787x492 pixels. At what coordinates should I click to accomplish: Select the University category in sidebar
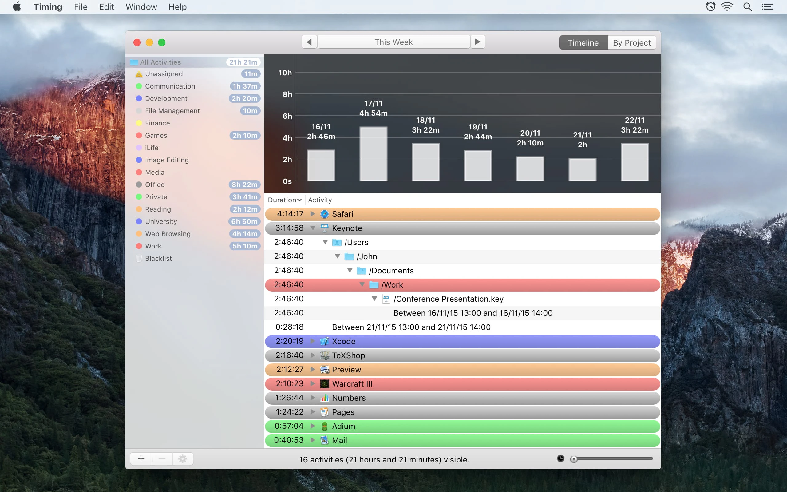[161, 222]
